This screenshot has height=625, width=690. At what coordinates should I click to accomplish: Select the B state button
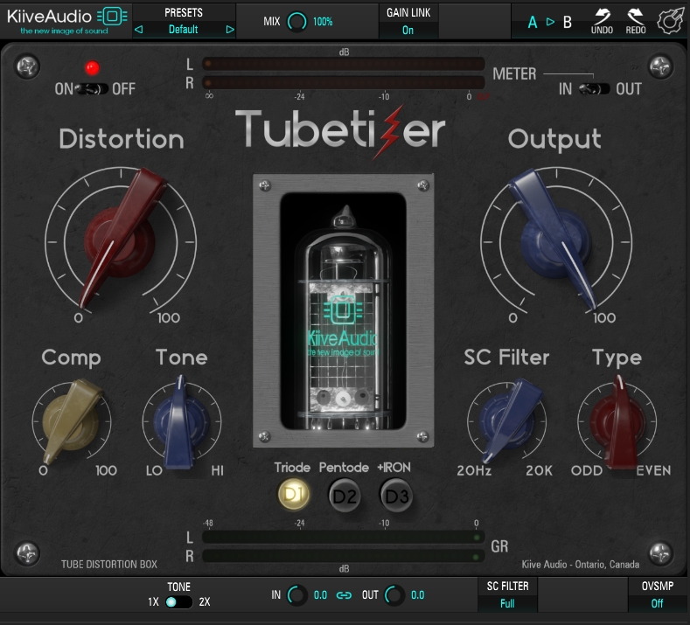[568, 22]
